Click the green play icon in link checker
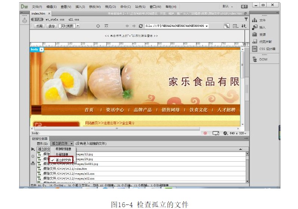 point(33,149)
